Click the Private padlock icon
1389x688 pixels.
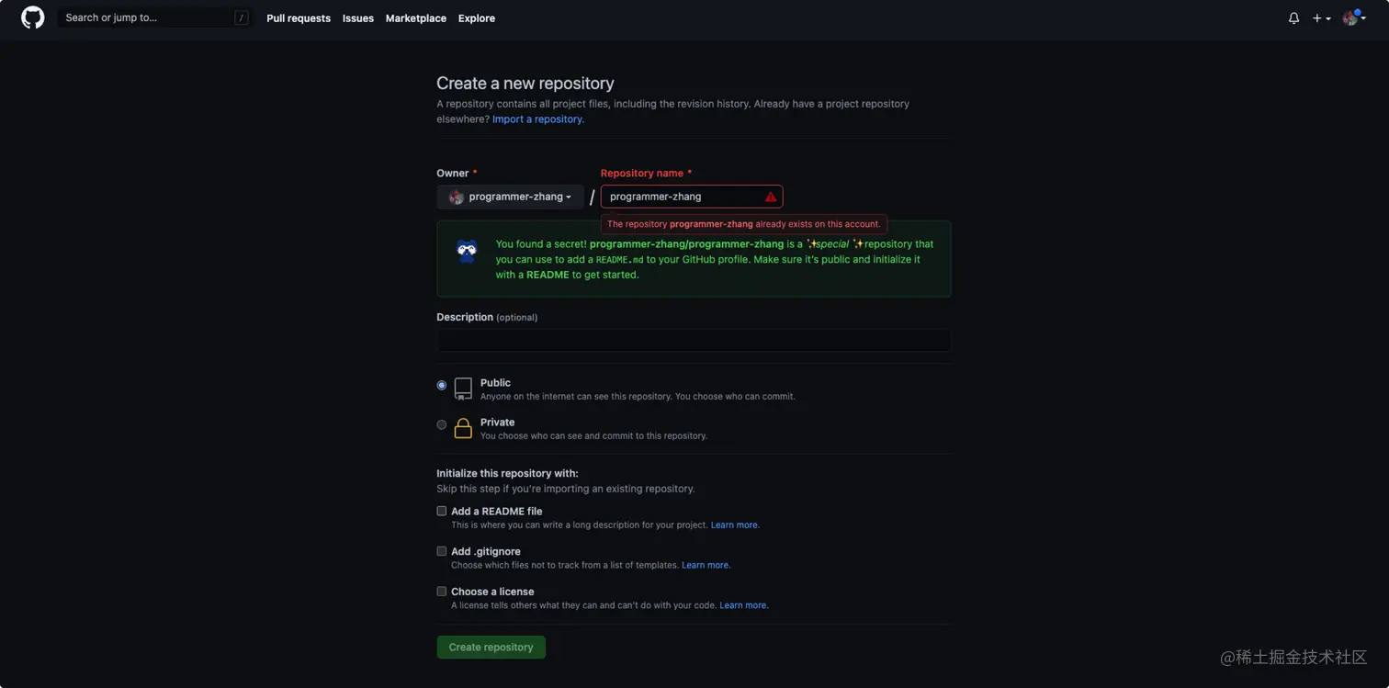(463, 428)
